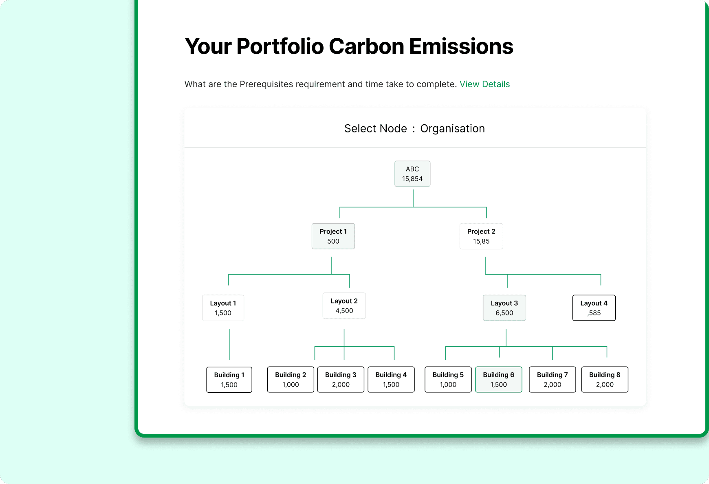Select the highlighted Building 6 node
Screen dimensions: 709x484
tap(498, 379)
